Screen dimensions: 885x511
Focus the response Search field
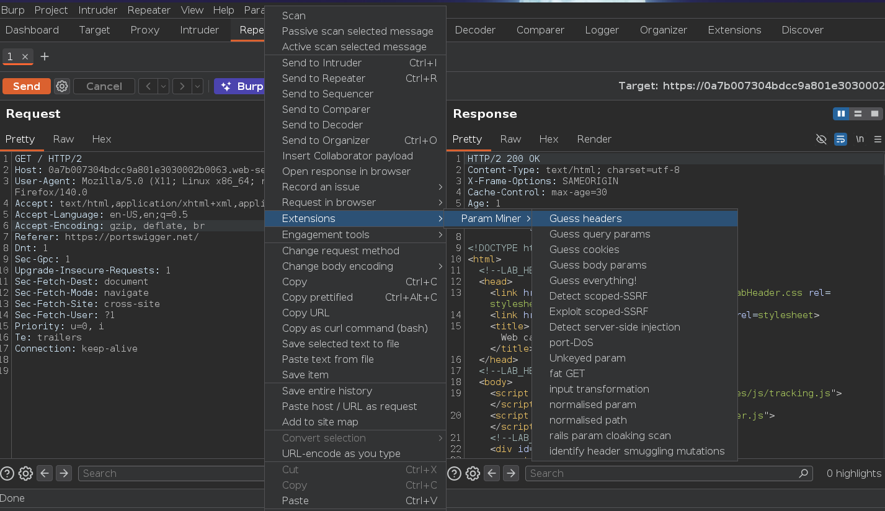669,473
